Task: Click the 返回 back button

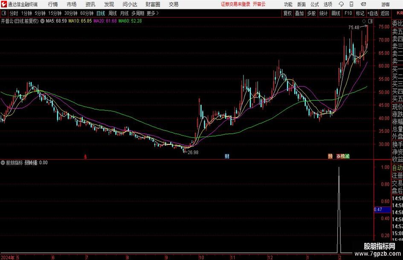Action: point(385,13)
